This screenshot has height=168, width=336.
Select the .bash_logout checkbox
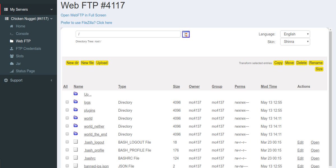[67, 142]
